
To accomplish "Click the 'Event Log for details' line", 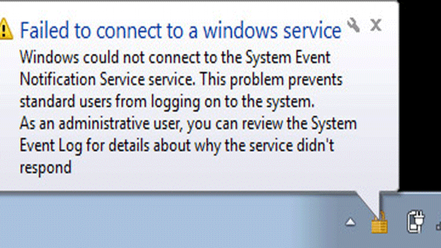I will 177,146.
